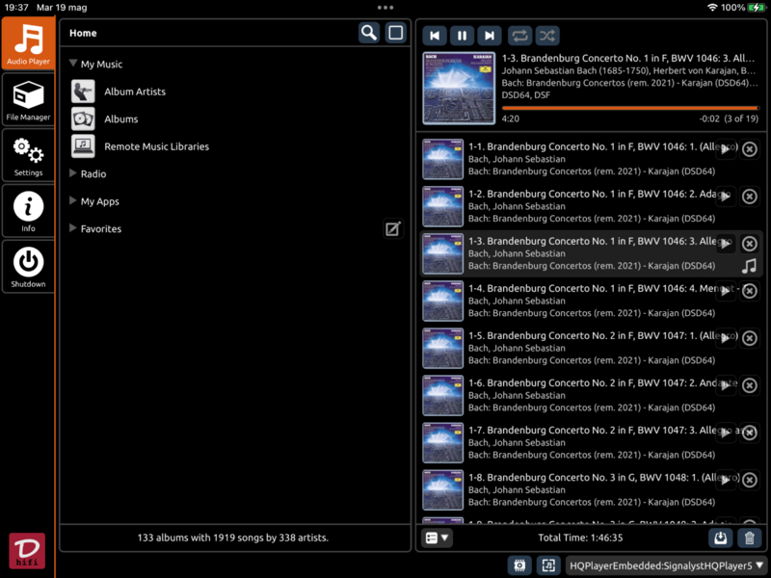
Task: Open Album Artists
Action: [135, 92]
